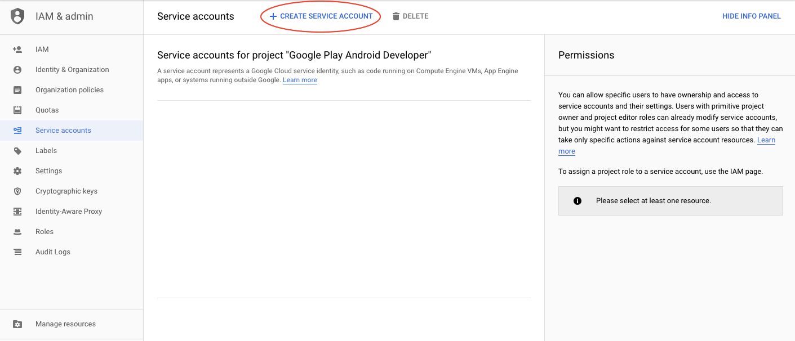The image size is (795, 341).
Task: Click the Quotas icon in sidebar
Action: pos(17,110)
